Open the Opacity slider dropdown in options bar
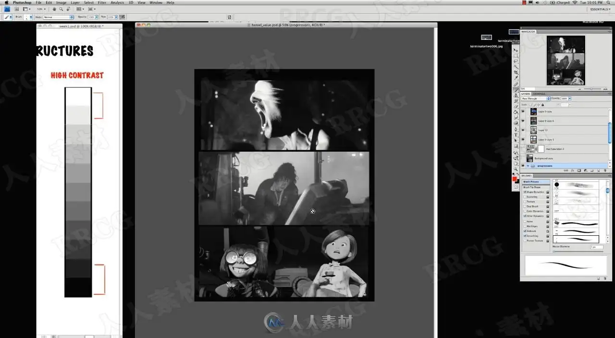The height and width of the screenshot is (338, 615). 97,17
